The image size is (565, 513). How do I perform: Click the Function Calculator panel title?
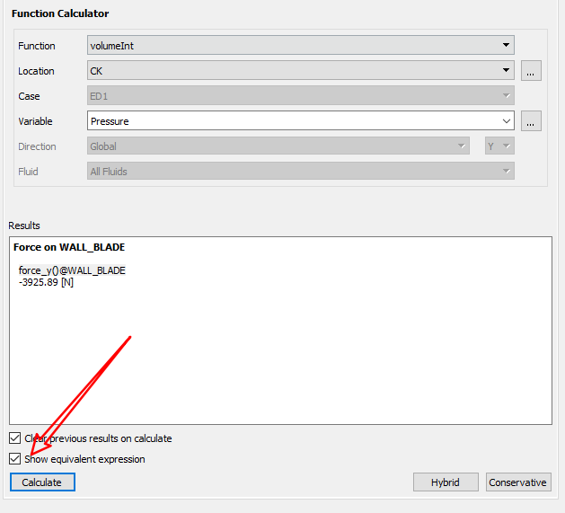tap(59, 13)
